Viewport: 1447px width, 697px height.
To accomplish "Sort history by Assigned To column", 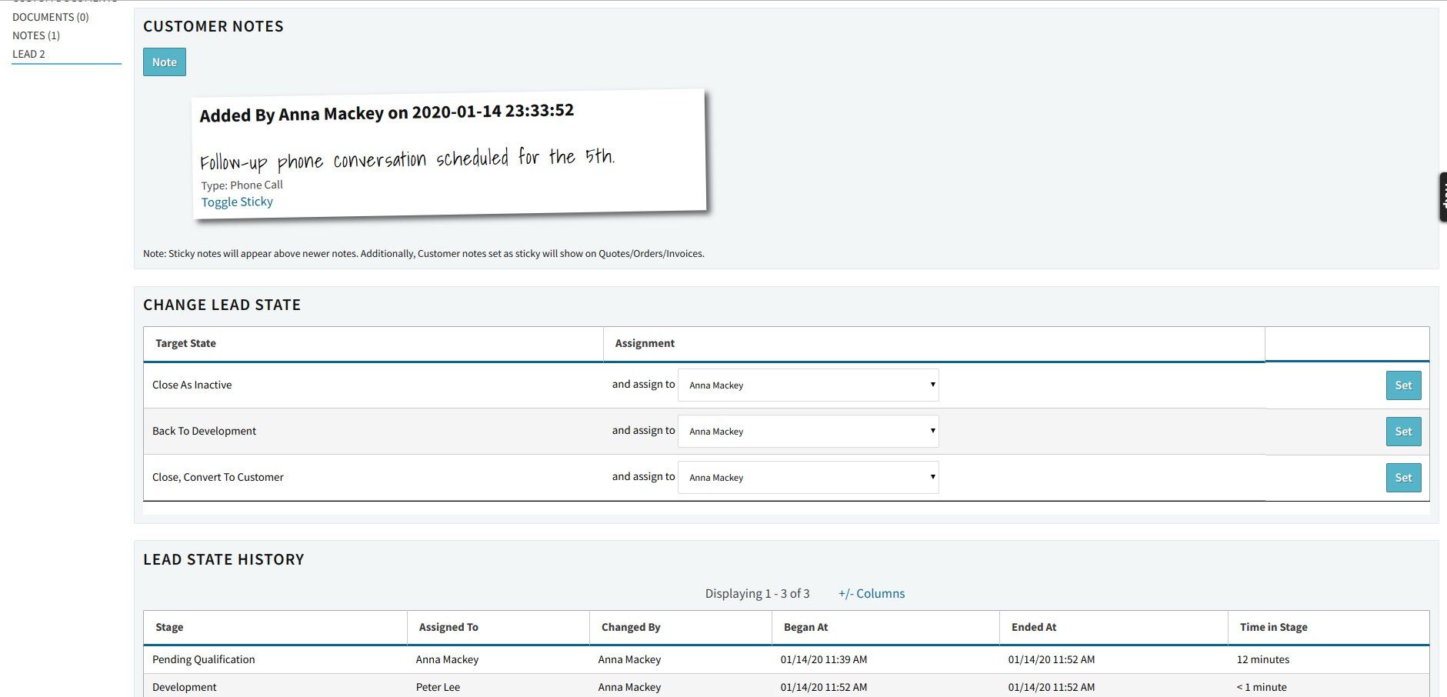I will (x=448, y=627).
